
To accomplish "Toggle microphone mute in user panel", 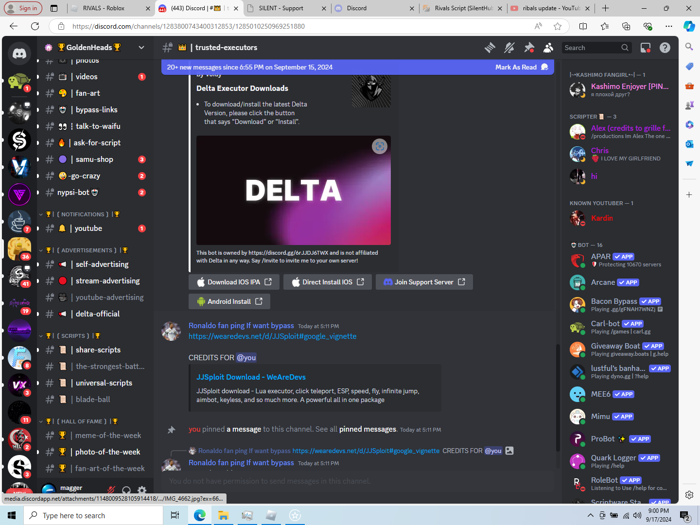I will (111, 490).
